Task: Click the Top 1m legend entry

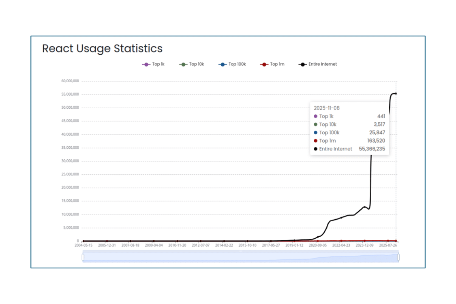Action: [272, 64]
